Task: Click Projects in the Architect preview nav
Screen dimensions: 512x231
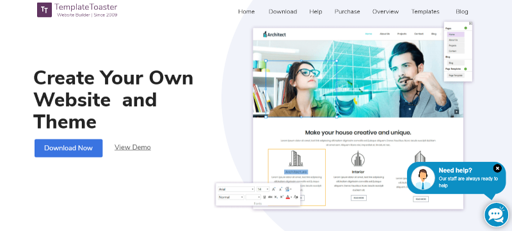Action: tap(402, 34)
